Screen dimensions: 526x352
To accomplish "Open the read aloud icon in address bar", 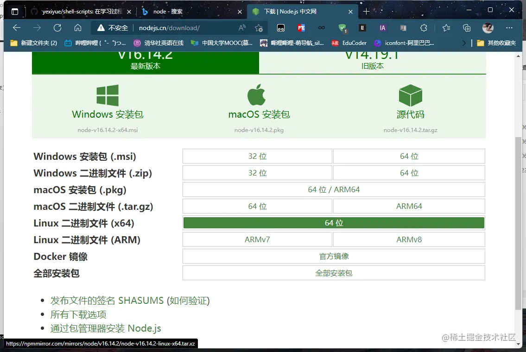I will 242,28.
